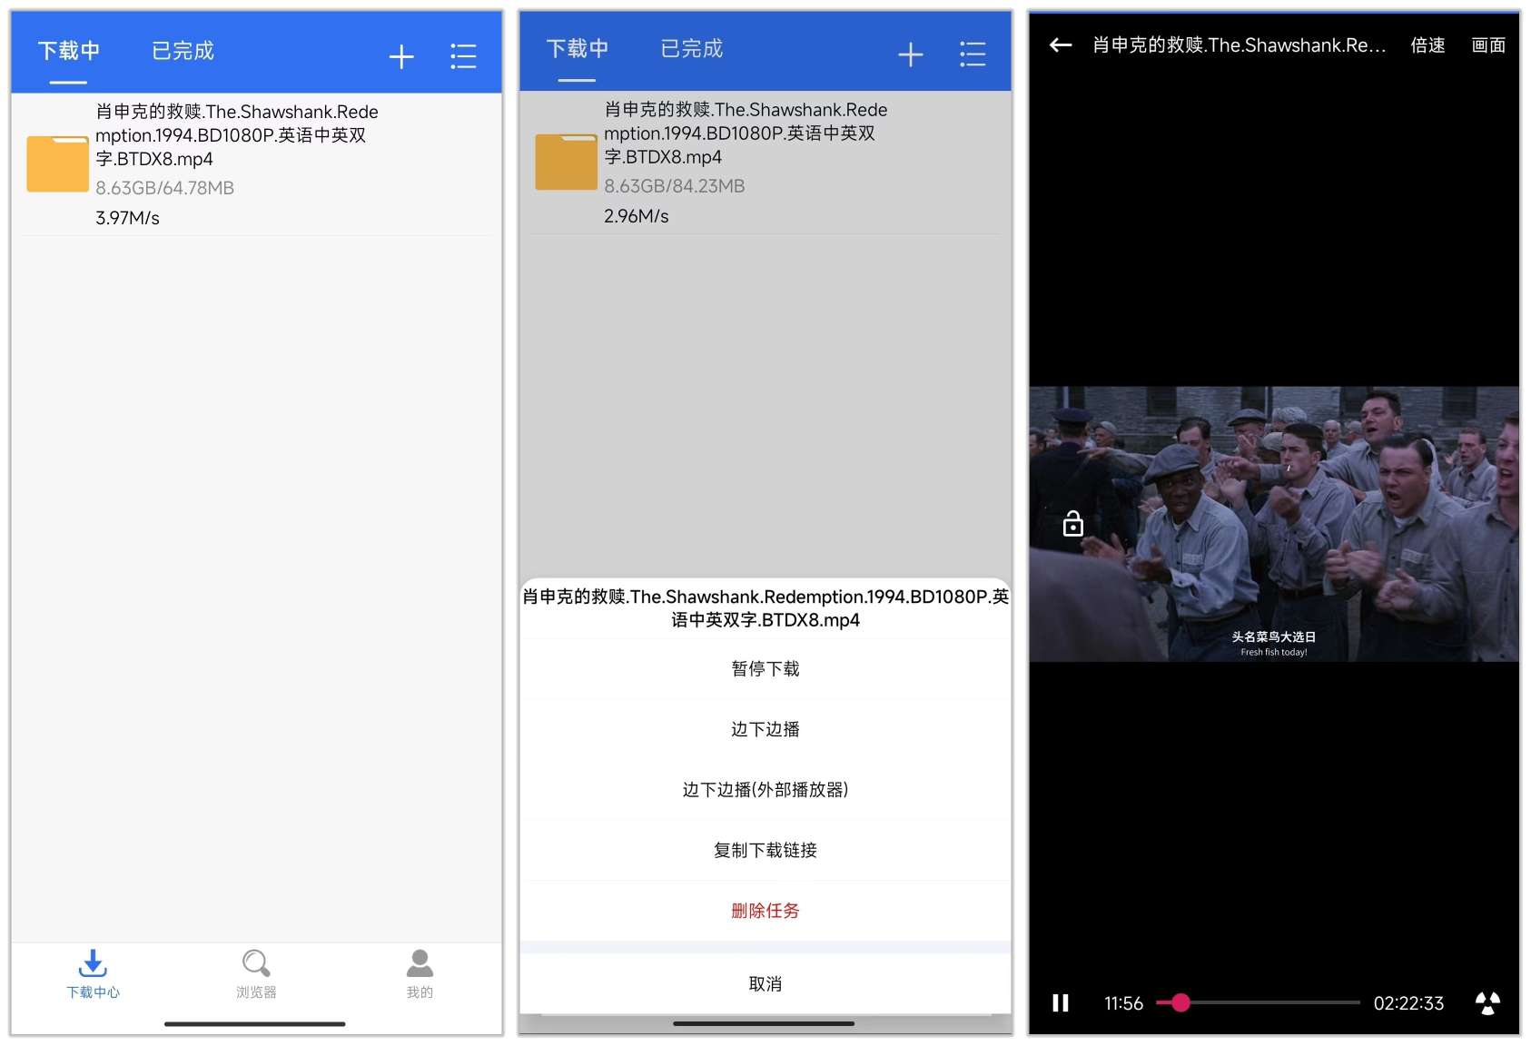1531x1046 pixels.
Task: Toggle the screen lock icon on the video
Action: (x=1073, y=524)
